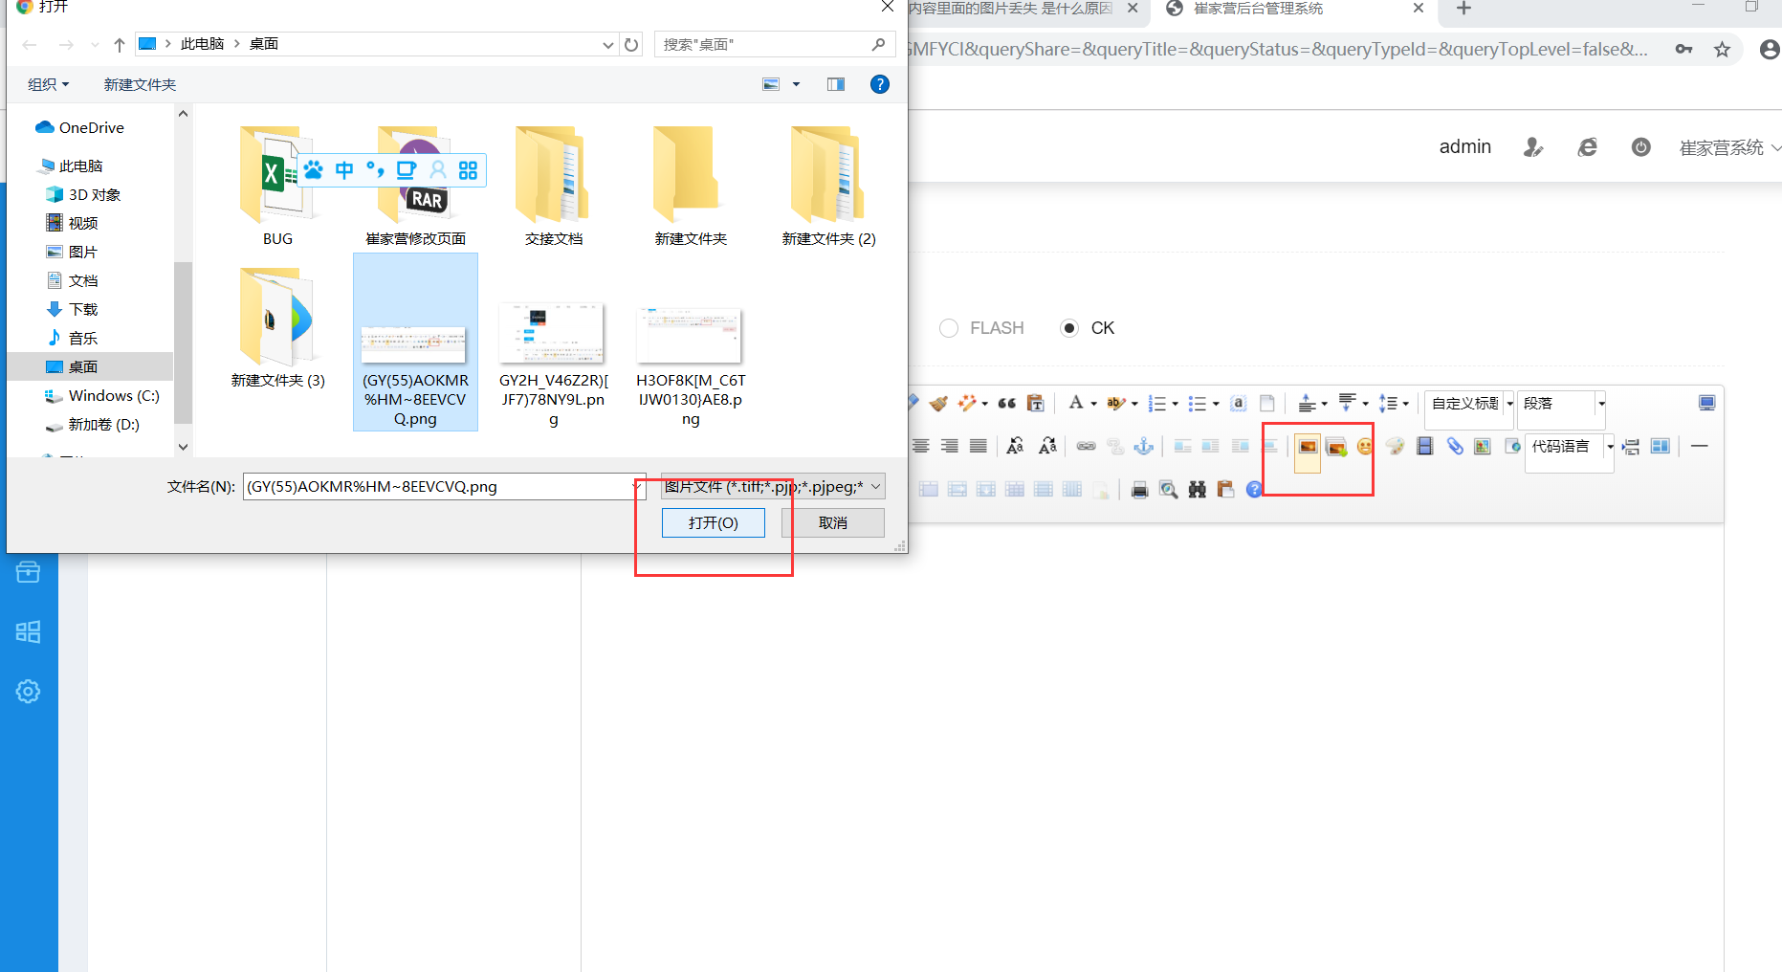Click the admin username in header
The height and width of the screenshot is (972, 1782).
(x=1465, y=146)
